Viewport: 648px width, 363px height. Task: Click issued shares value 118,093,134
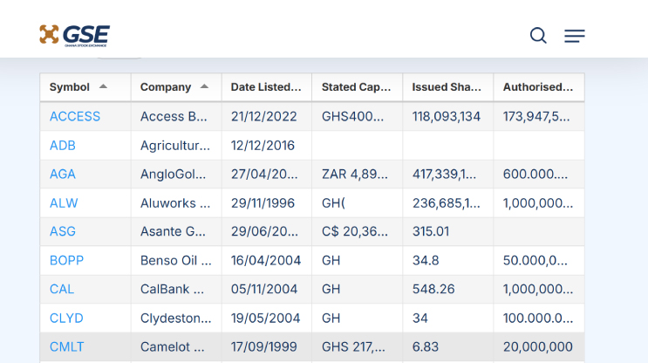click(447, 117)
